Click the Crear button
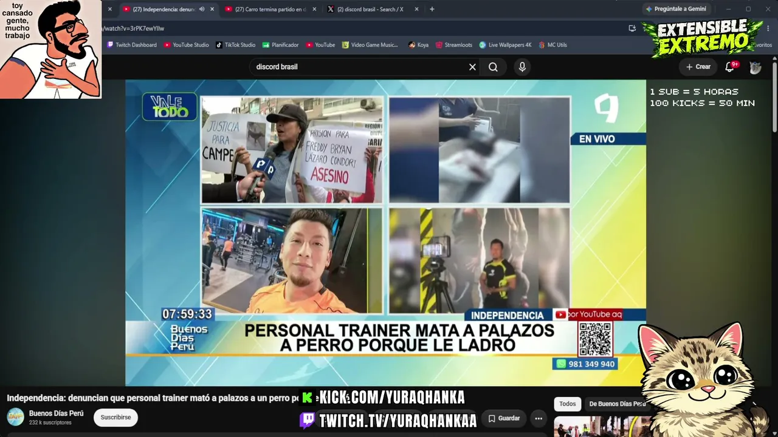Screen dimensions: 778x437 [x=698, y=67]
